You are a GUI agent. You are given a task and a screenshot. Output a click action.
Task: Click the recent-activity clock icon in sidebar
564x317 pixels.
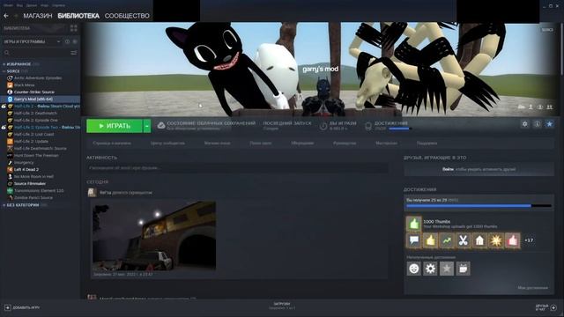pyautogui.click(x=67, y=41)
